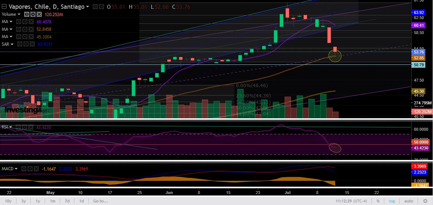Screen dimensions: 433x205
Task: Select the 60.41 MA price label
Action: pyautogui.click(x=419, y=25)
